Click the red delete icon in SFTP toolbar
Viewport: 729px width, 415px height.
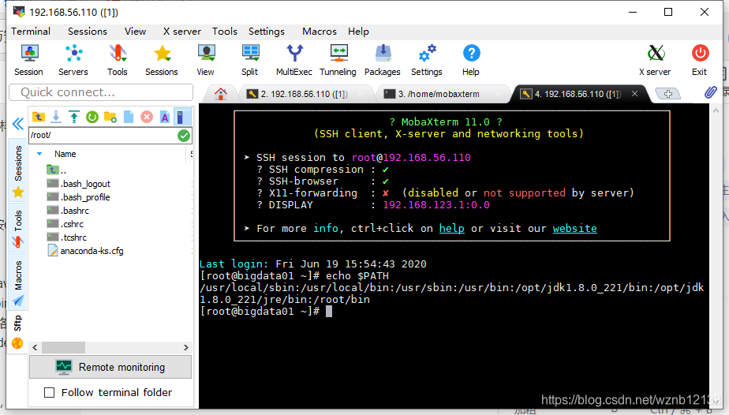147,117
